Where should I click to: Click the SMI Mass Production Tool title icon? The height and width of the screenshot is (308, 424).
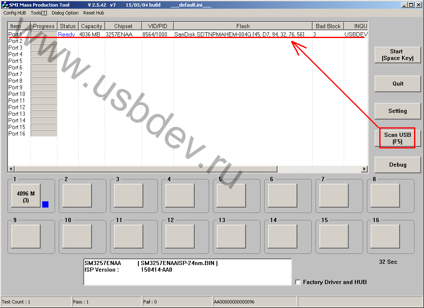coord(5,5)
